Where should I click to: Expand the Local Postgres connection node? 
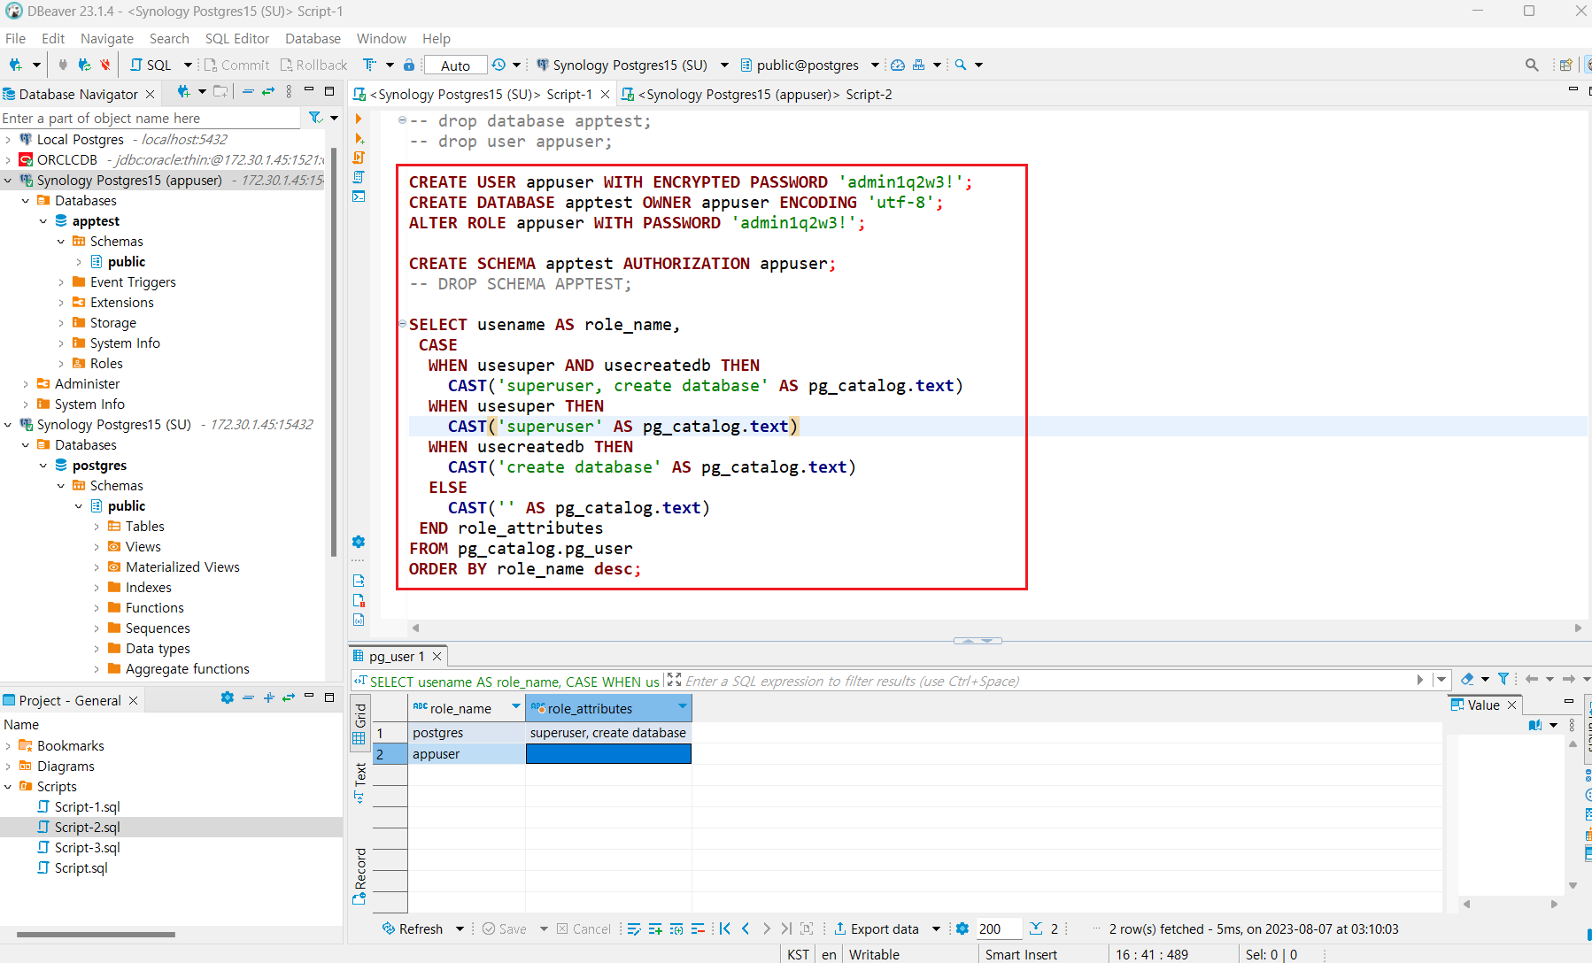coord(8,139)
